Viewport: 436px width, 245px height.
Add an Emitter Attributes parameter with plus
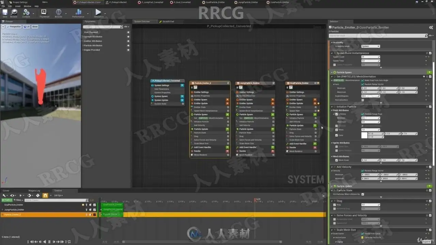point(128,41)
